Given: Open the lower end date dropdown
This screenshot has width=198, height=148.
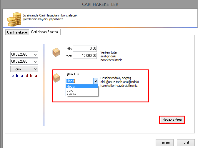Looking at the screenshot, I should (x=36, y=61).
